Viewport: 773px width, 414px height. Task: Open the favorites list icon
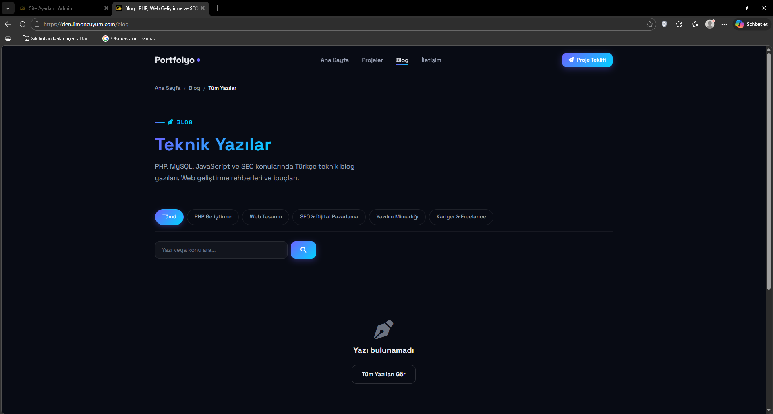(x=695, y=24)
